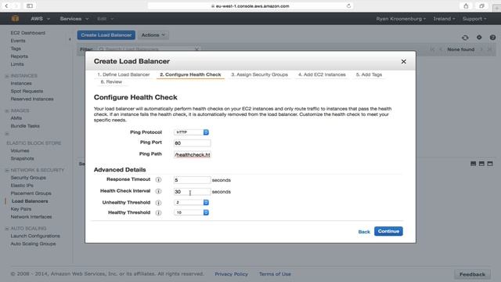Image resolution: width=501 pixels, height=282 pixels.
Task: Show info for Response Timeout
Action: (158, 179)
